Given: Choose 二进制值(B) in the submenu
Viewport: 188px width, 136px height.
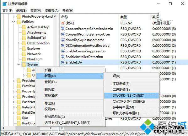Looking at the screenshot, I should (132, 90).
